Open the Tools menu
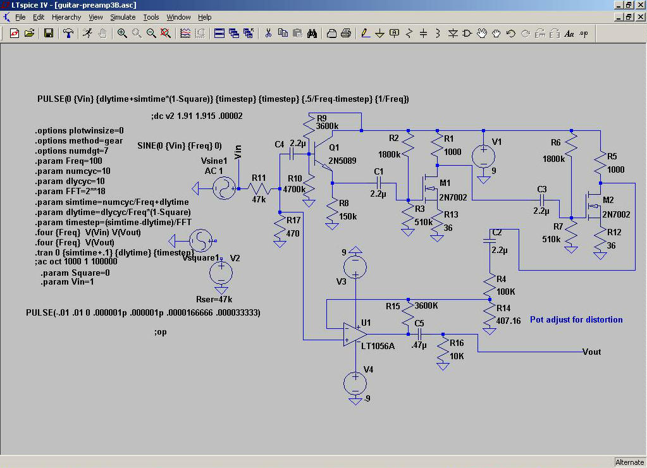Viewport: 647px width, 468px height. pyautogui.click(x=151, y=17)
